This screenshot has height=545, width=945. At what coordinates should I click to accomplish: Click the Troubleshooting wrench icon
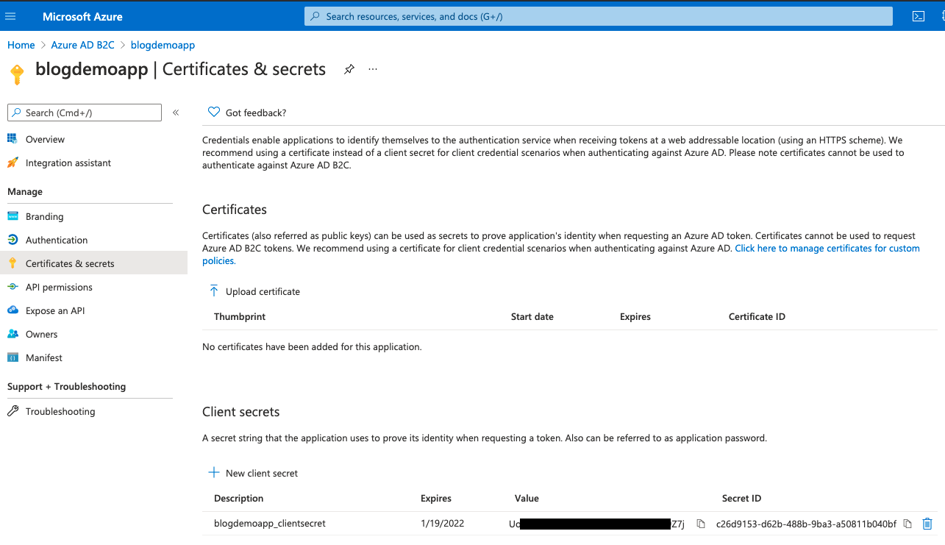13,411
